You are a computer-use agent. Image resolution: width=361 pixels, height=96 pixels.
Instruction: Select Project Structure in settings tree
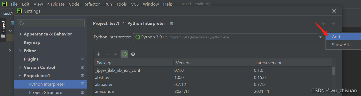tap(46, 92)
